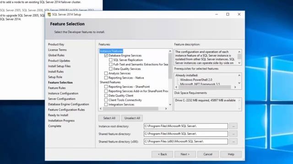Select Feature Rules step

pos(57,88)
